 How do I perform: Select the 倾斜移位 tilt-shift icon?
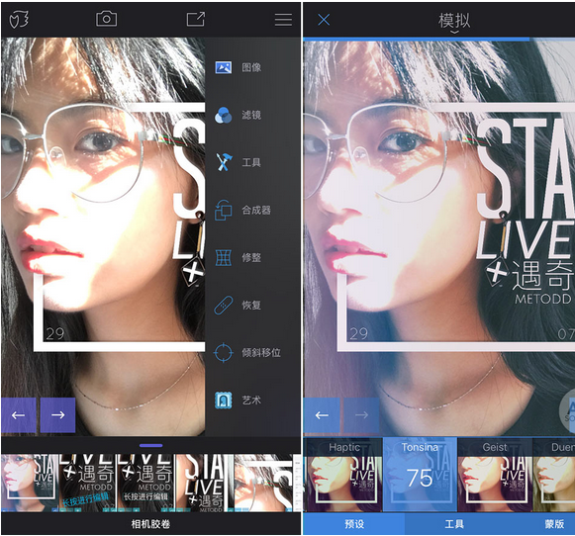click(223, 353)
